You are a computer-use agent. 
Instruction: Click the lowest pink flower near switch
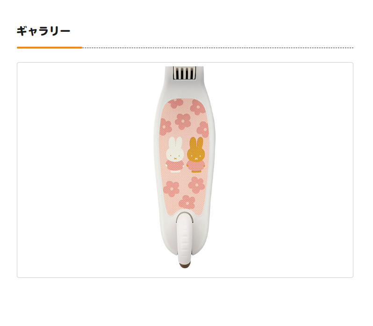coord(187,202)
